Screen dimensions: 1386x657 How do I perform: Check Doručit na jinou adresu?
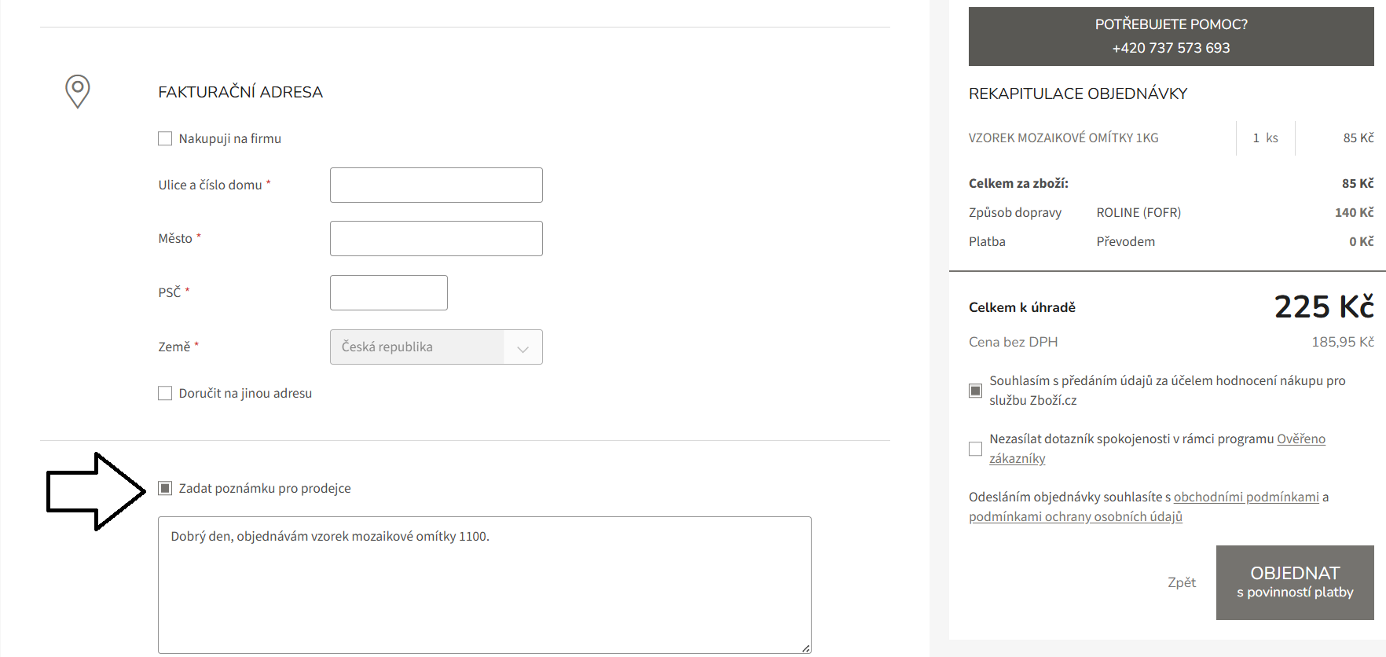165,394
